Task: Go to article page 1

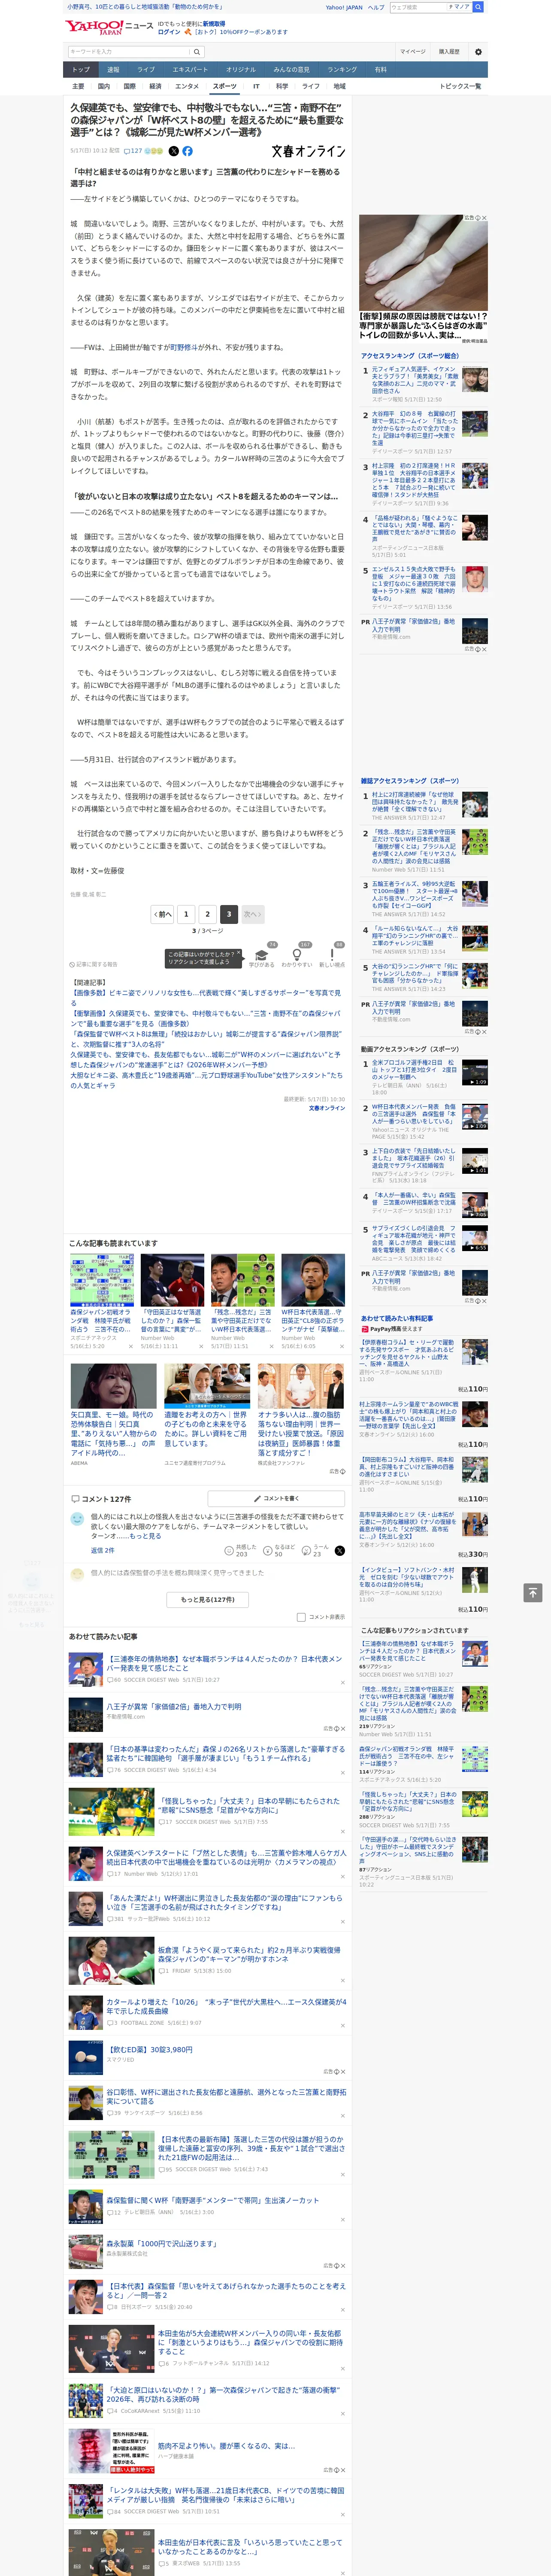Action: [186, 914]
